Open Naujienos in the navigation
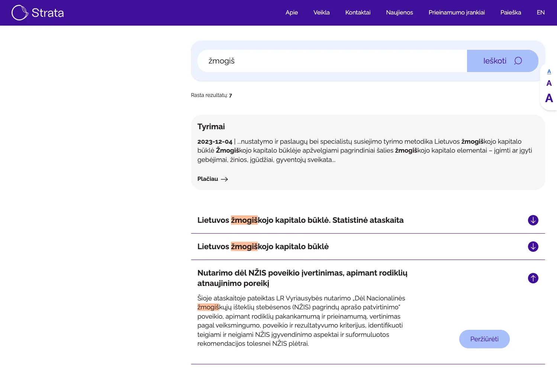 tap(399, 13)
